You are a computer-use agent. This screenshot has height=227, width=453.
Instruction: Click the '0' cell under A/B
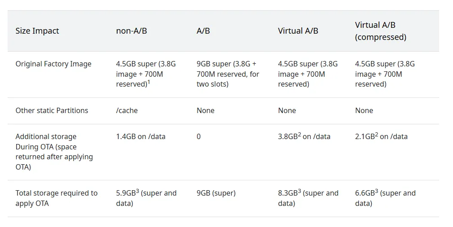click(x=198, y=137)
